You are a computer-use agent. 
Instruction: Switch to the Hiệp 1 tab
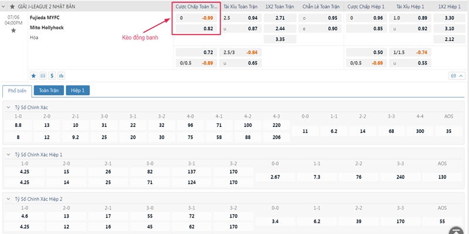point(77,91)
